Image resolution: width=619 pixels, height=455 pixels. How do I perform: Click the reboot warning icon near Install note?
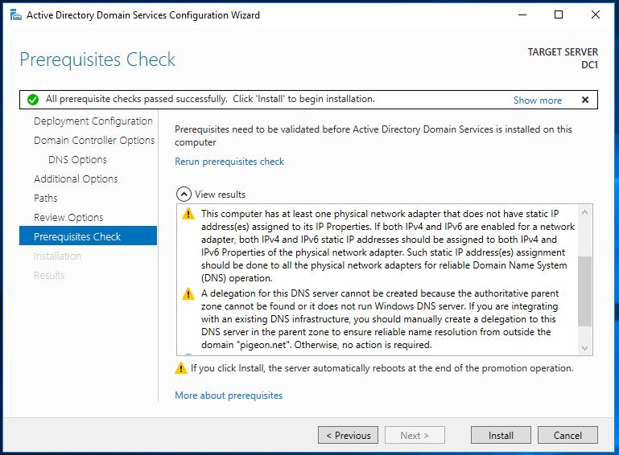point(181,368)
